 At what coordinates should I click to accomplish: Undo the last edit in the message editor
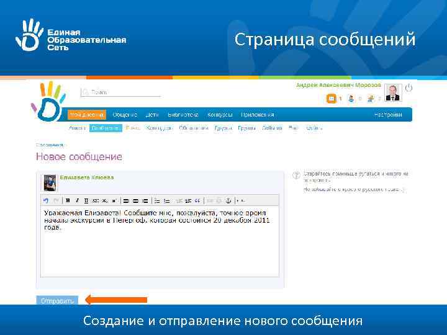pos(45,201)
